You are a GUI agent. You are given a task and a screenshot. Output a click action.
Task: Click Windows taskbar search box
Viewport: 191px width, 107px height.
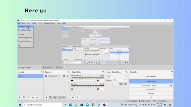[42, 105]
